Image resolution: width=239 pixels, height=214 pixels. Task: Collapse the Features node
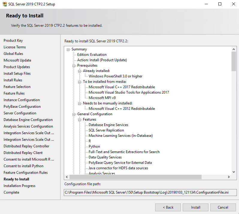(79, 120)
